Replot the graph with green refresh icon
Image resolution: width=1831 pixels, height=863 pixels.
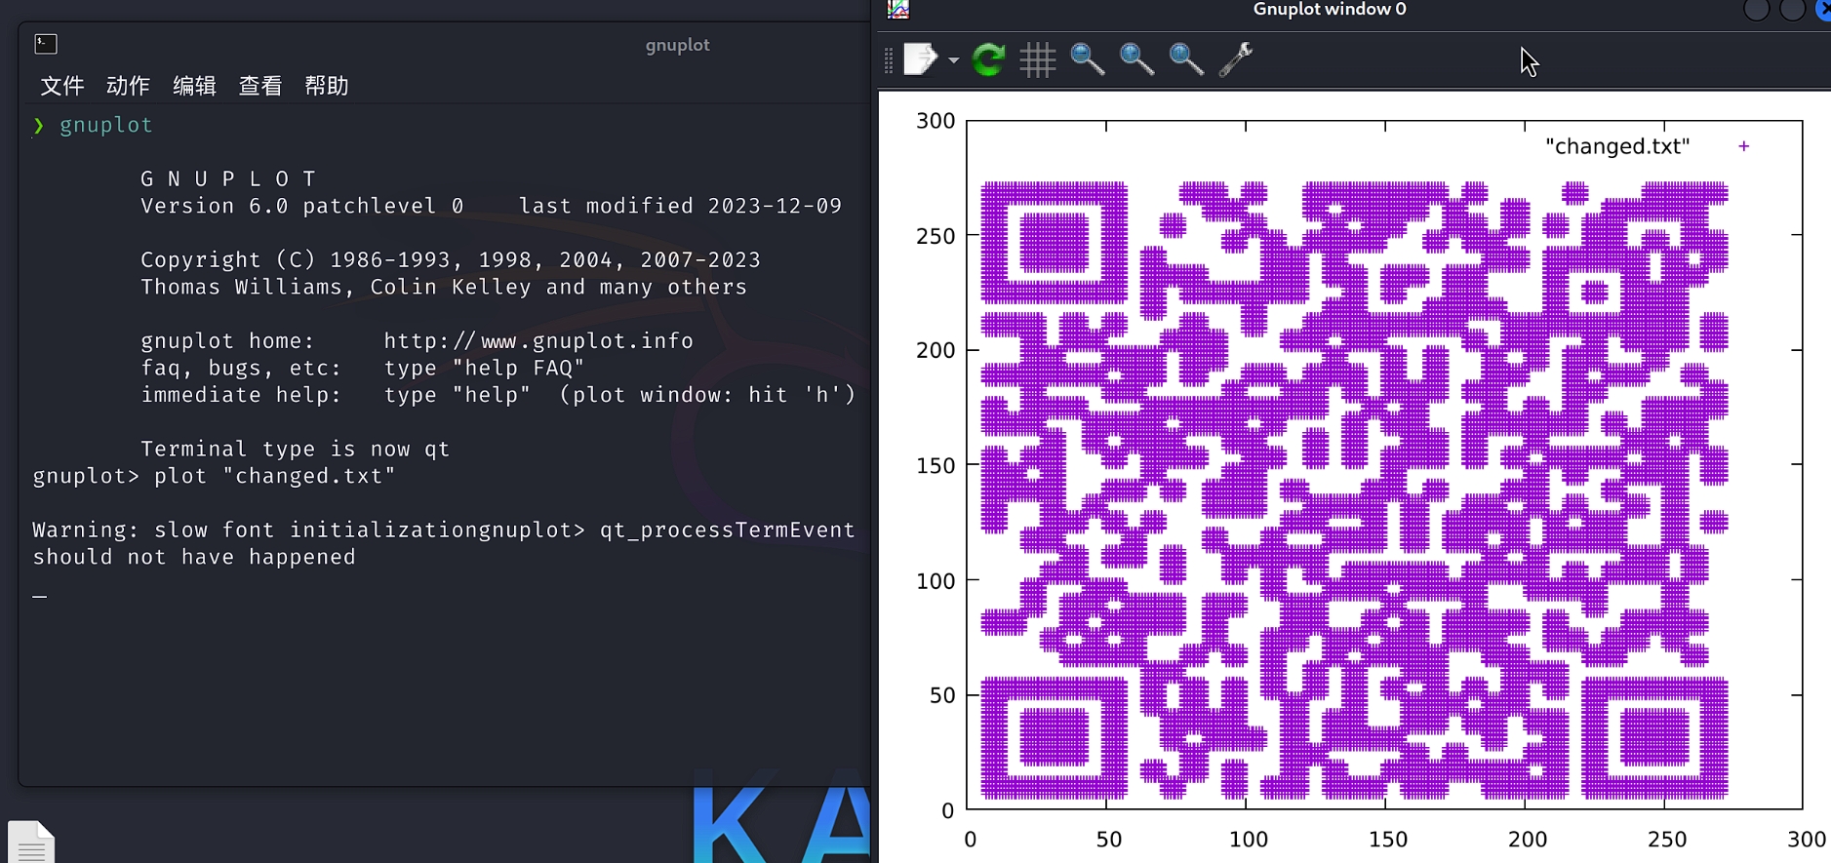point(988,59)
